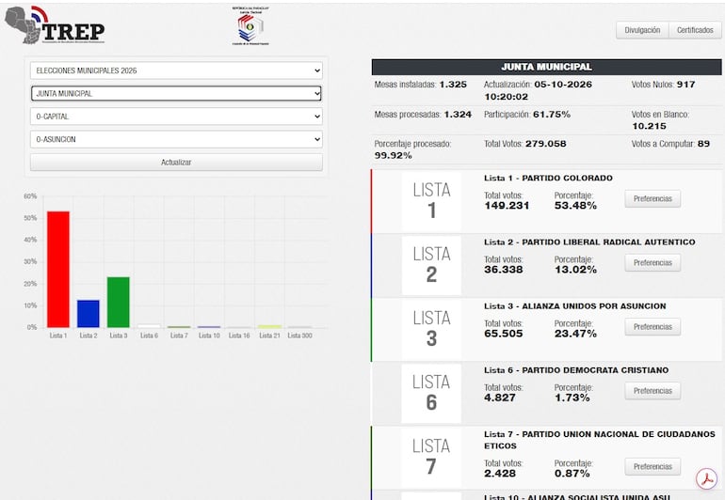Open the PDF export icon

point(706,478)
